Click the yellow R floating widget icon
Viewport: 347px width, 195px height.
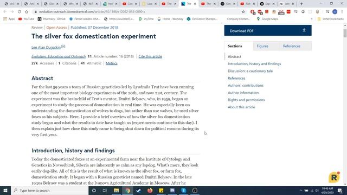[334, 177]
